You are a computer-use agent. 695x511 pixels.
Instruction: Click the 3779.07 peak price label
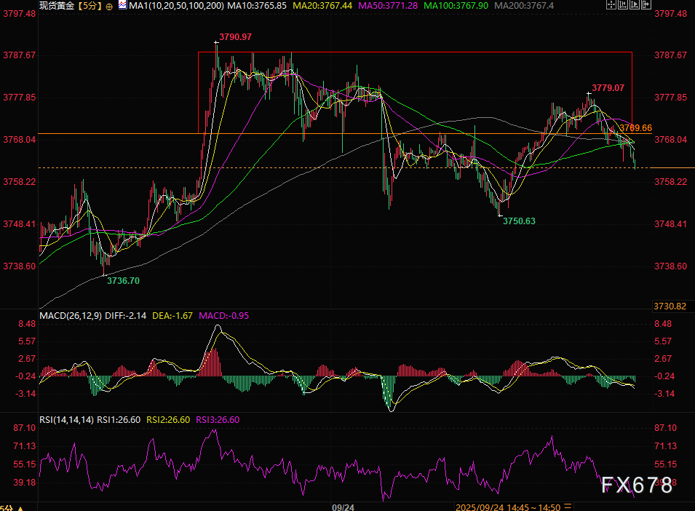pos(608,88)
